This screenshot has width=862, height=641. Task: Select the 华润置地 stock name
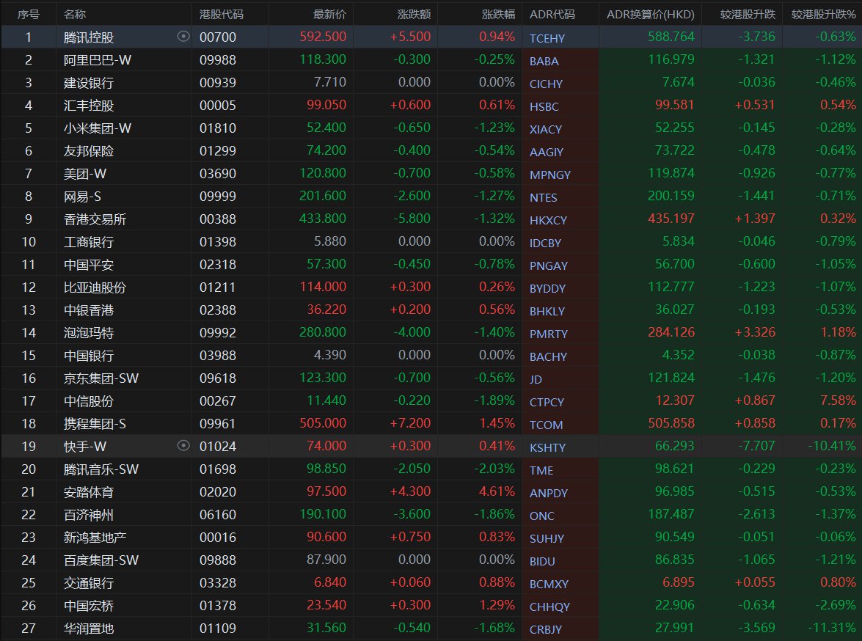pyautogui.click(x=89, y=629)
